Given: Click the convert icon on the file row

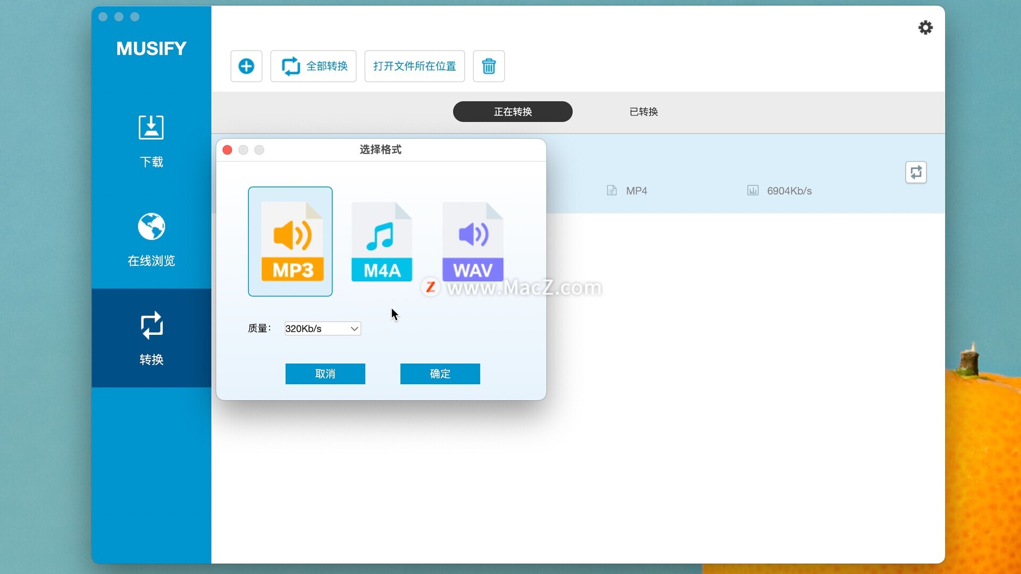Looking at the screenshot, I should click(x=916, y=172).
